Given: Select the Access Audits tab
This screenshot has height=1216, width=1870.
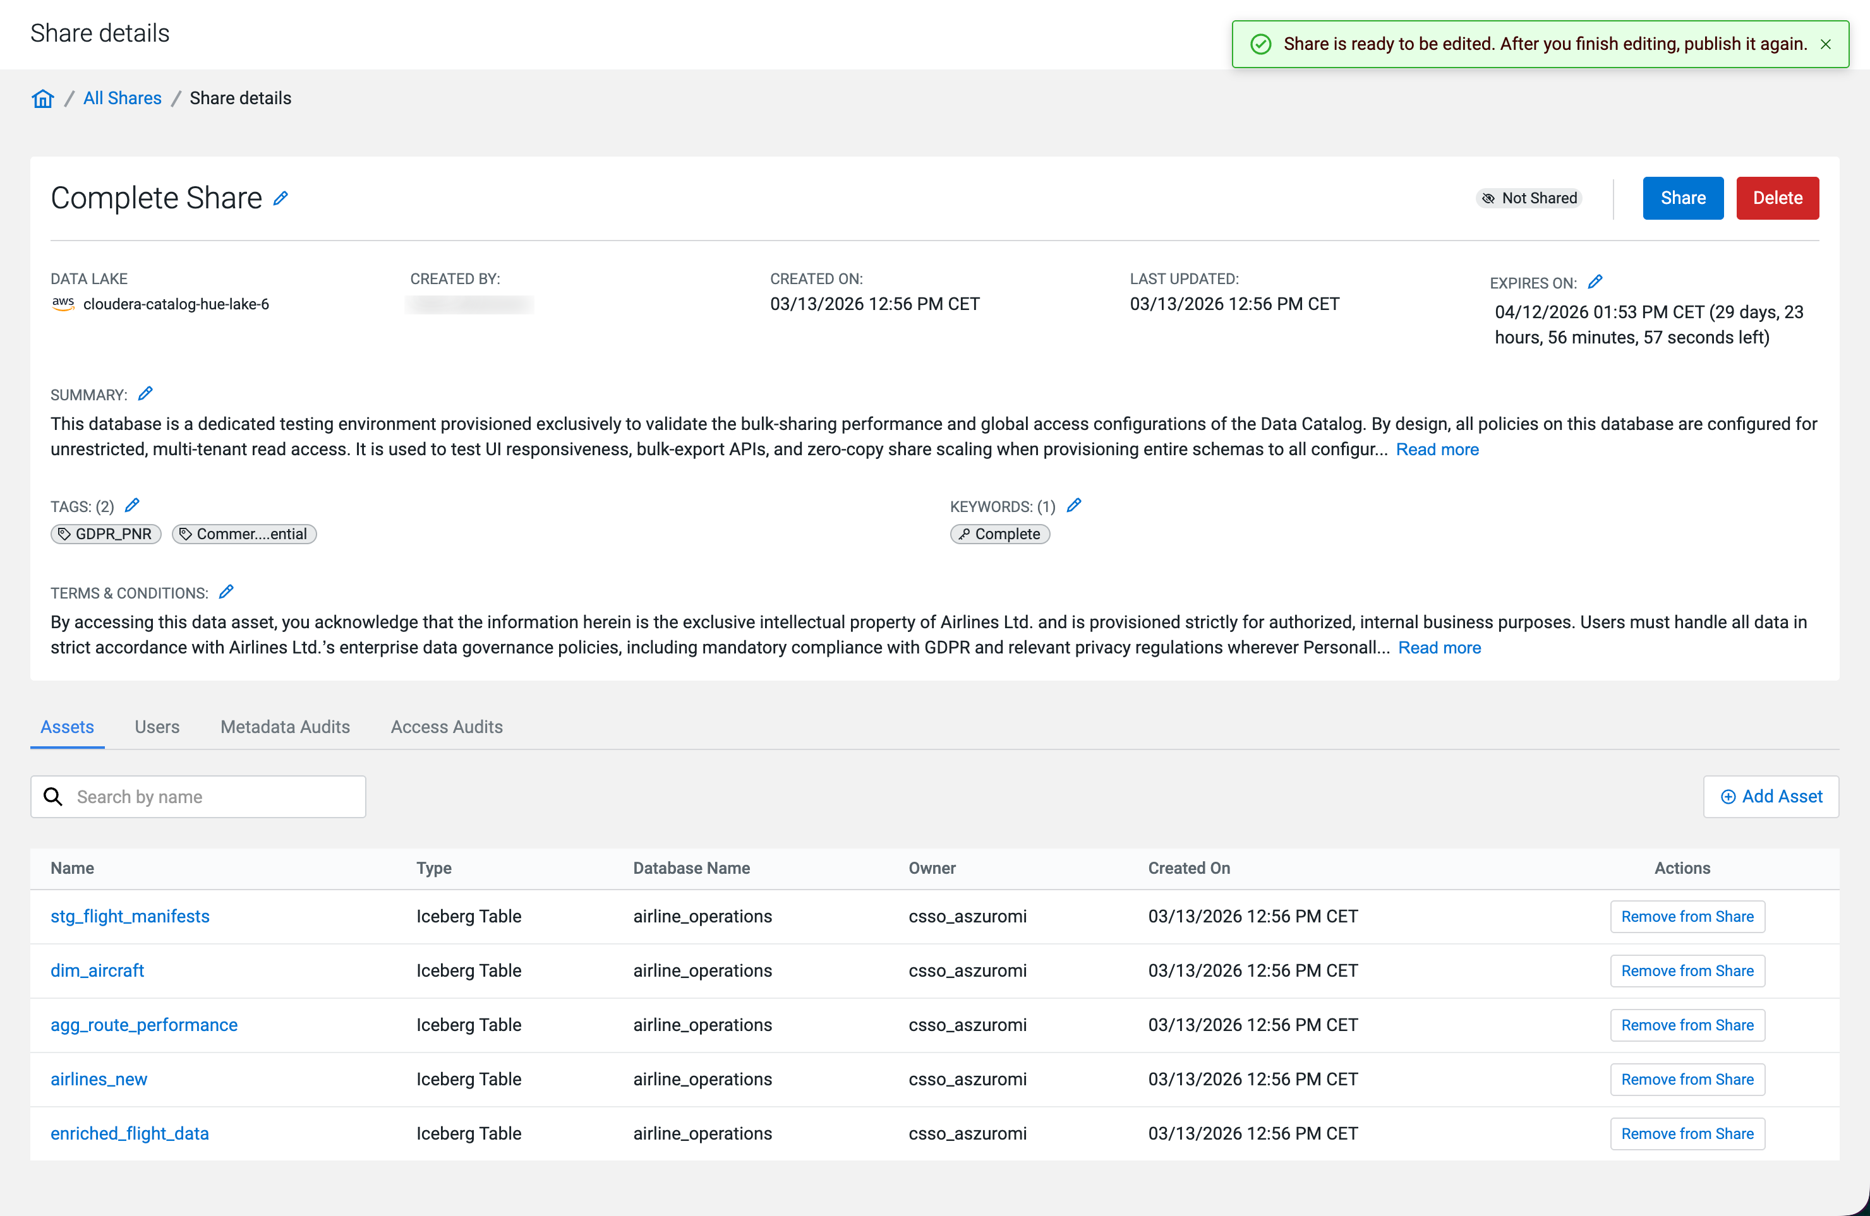Looking at the screenshot, I should [x=446, y=727].
